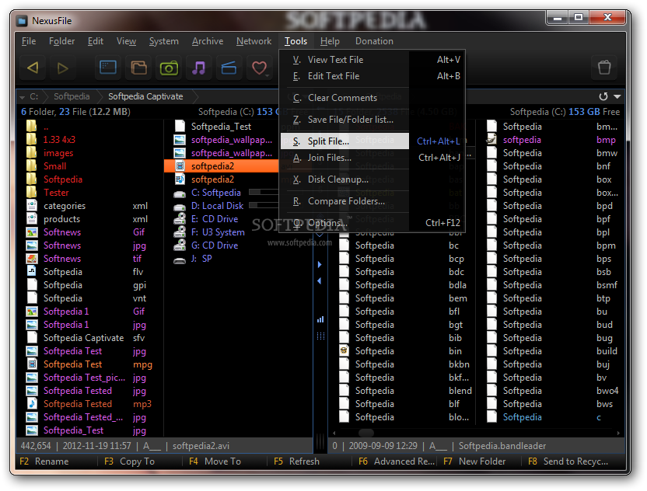Click the bar chart icon on divider

point(320,319)
